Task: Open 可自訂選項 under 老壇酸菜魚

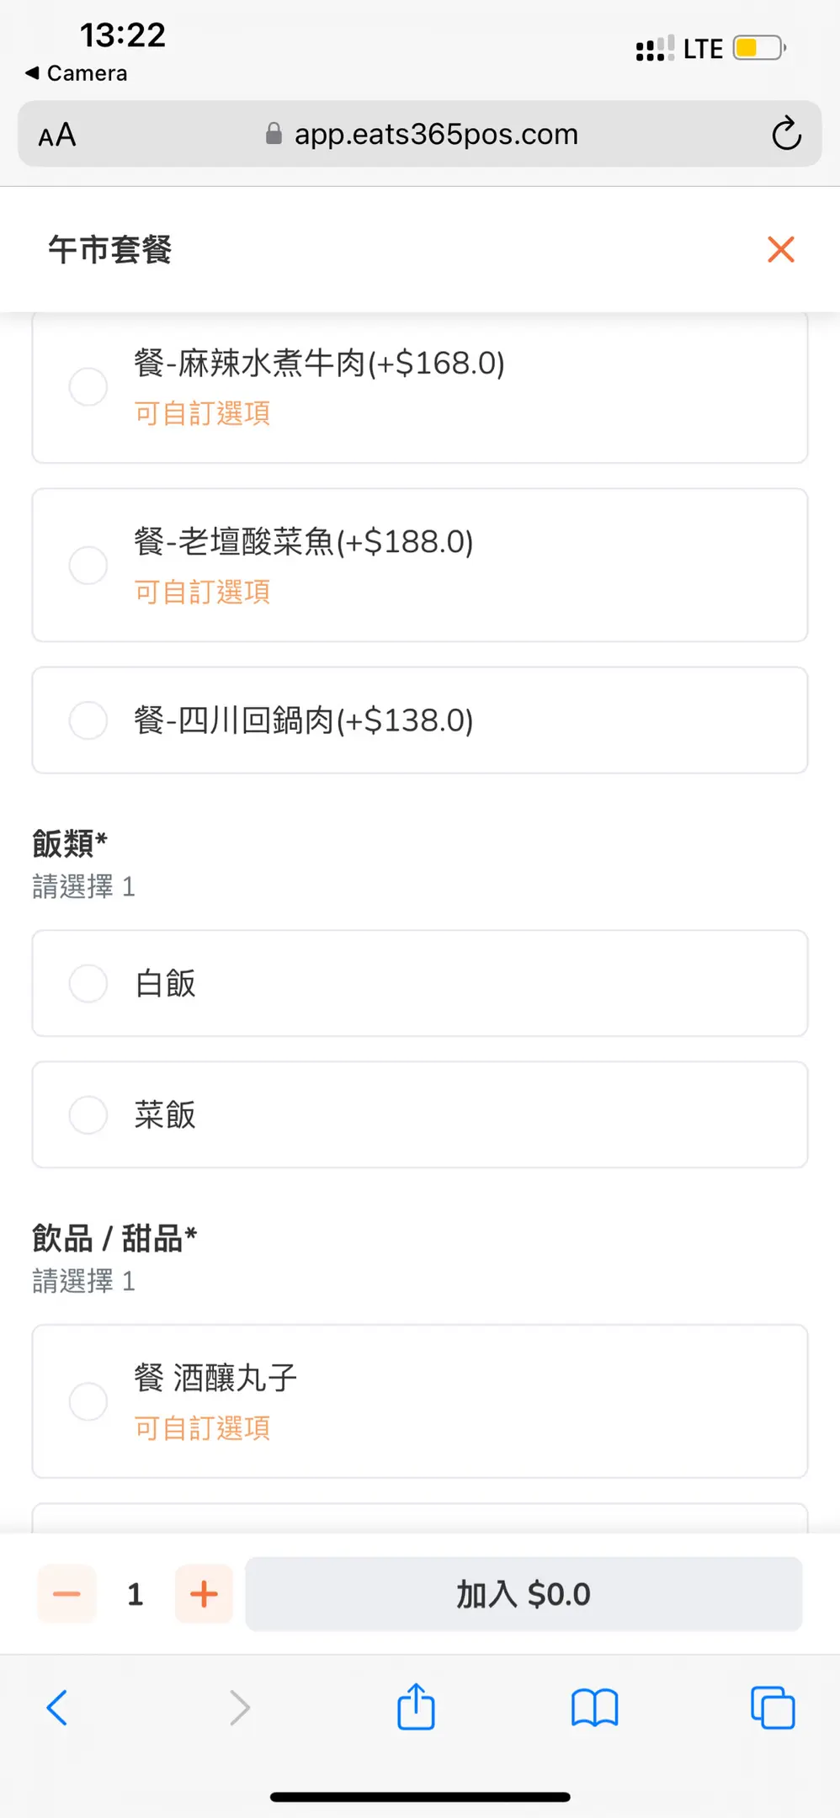Action: (x=202, y=592)
